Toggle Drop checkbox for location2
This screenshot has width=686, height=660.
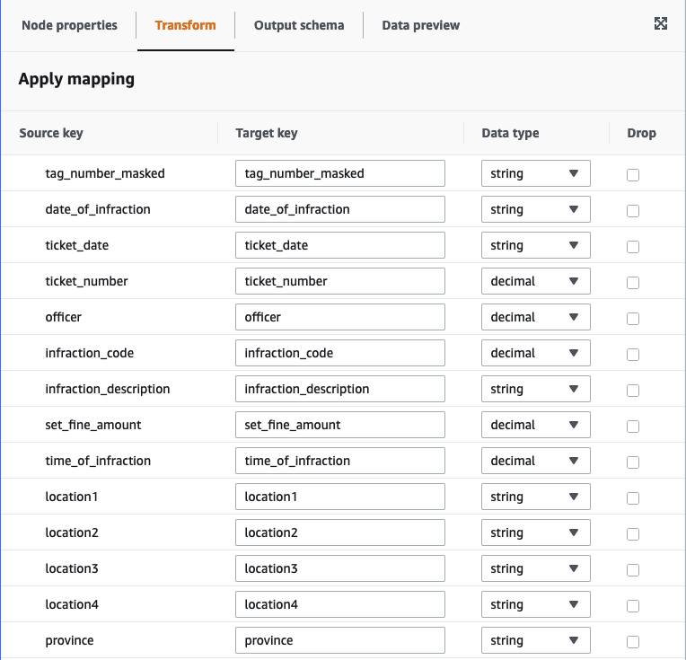click(633, 533)
